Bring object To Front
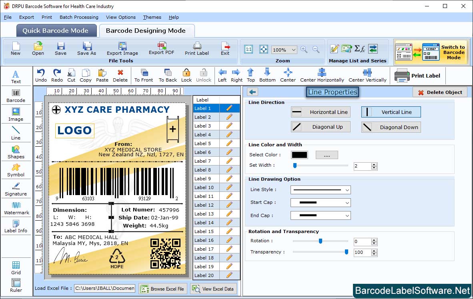 coord(144,76)
